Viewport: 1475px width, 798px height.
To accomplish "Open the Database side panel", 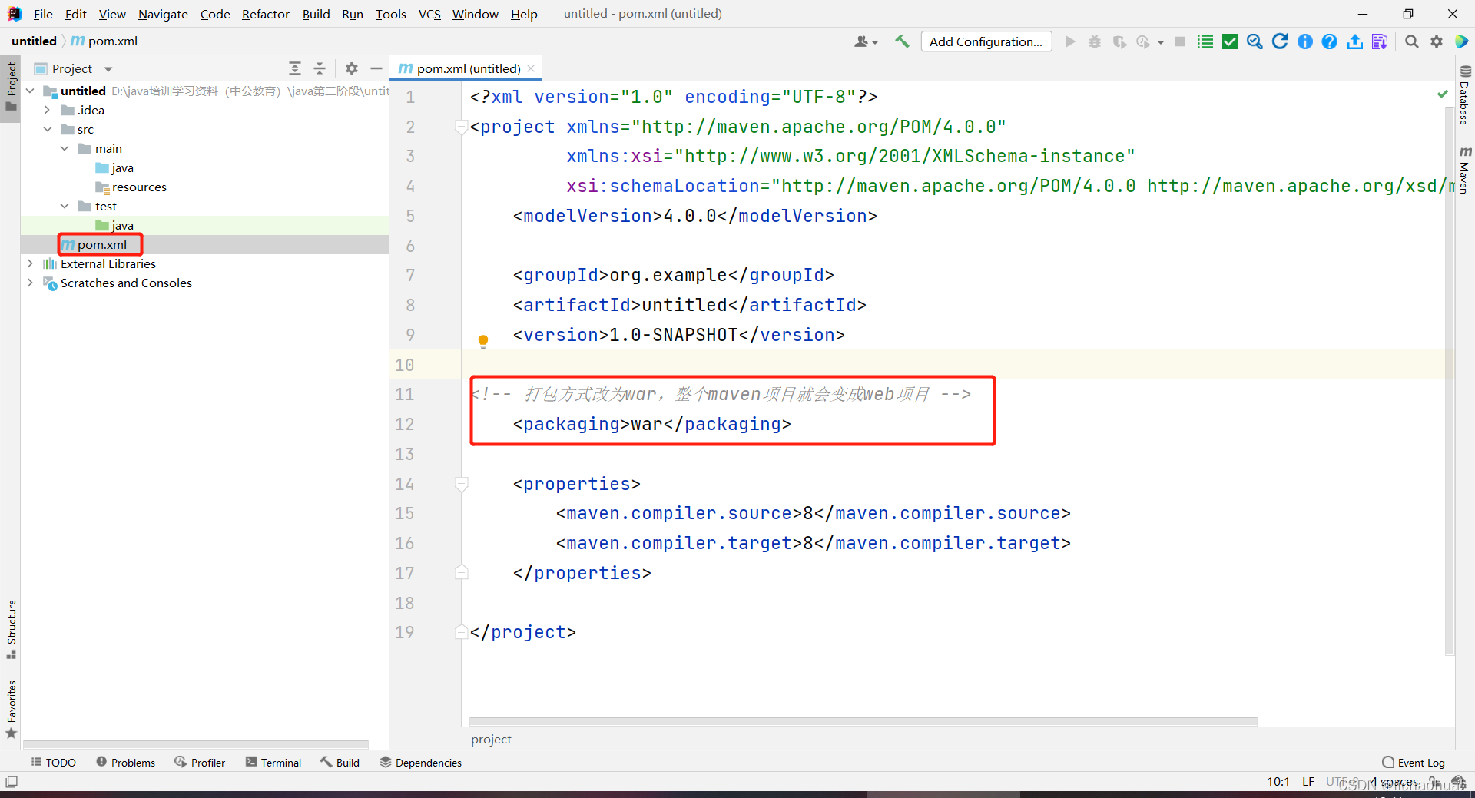I will [x=1465, y=95].
